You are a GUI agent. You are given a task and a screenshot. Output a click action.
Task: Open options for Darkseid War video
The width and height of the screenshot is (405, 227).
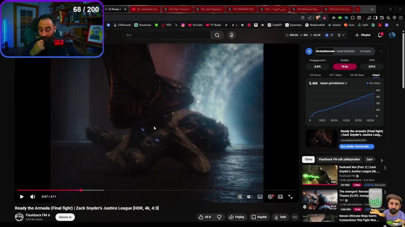385,168
